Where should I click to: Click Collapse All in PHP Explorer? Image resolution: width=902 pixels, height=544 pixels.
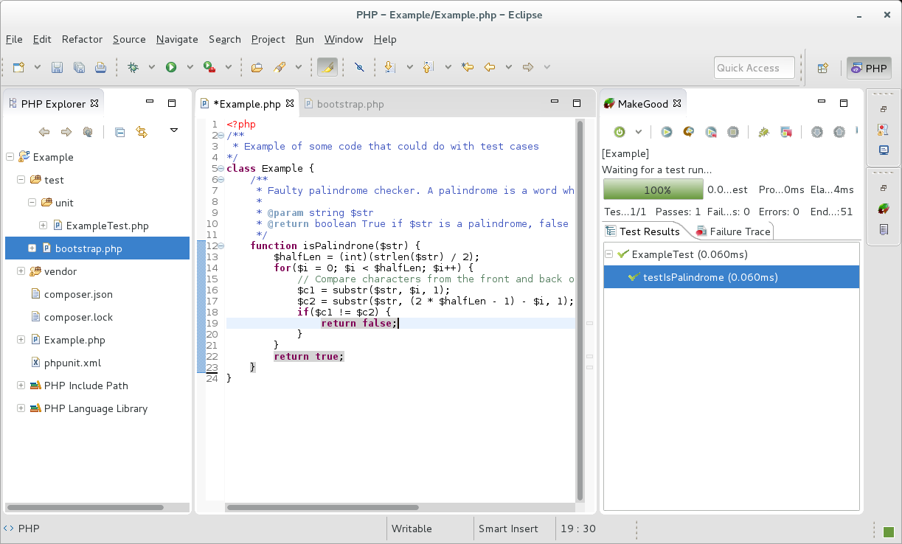pos(119,132)
